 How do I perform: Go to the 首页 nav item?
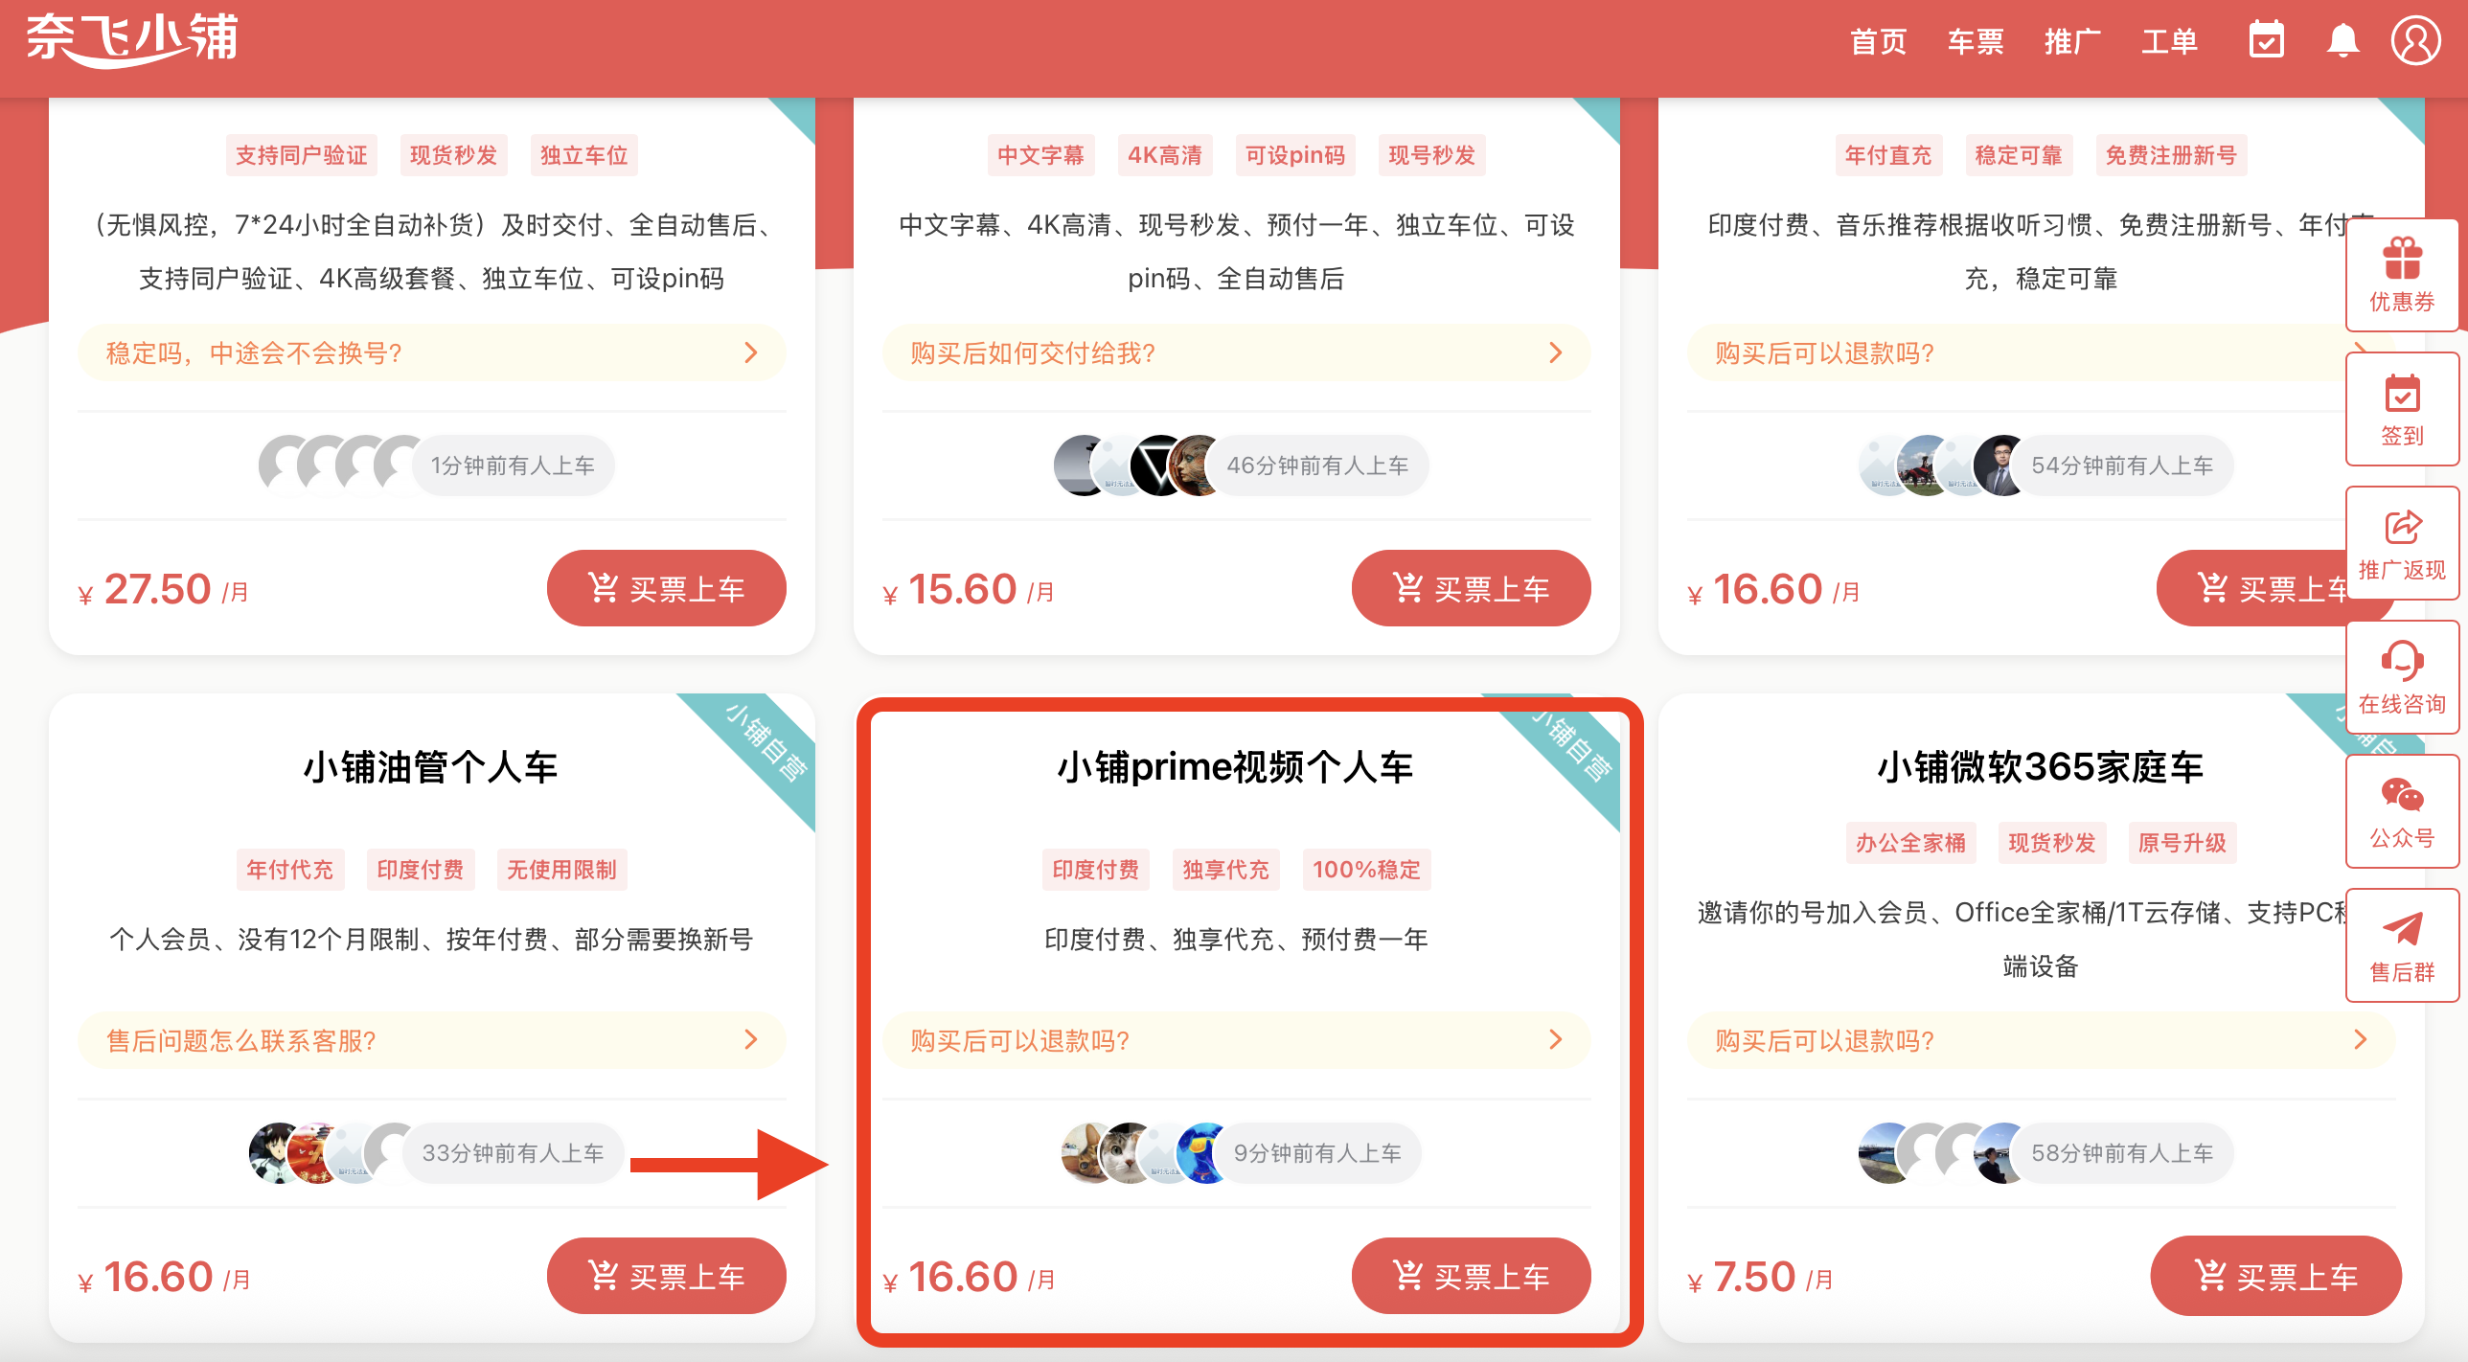tap(1878, 42)
